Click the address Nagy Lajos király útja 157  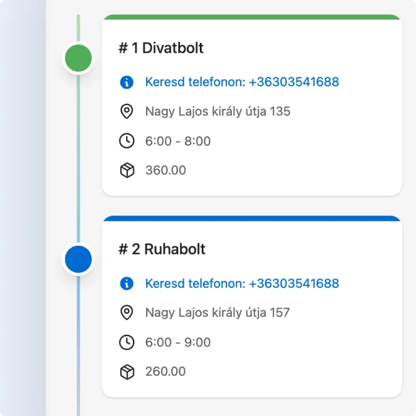click(217, 313)
